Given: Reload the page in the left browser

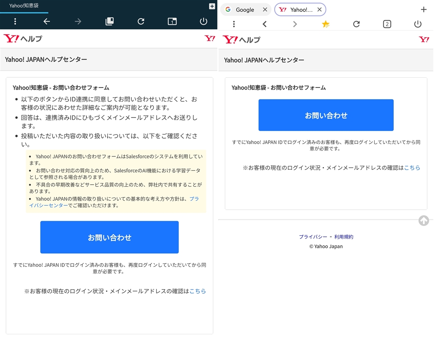Looking at the screenshot, I should pyautogui.click(x=141, y=21).
